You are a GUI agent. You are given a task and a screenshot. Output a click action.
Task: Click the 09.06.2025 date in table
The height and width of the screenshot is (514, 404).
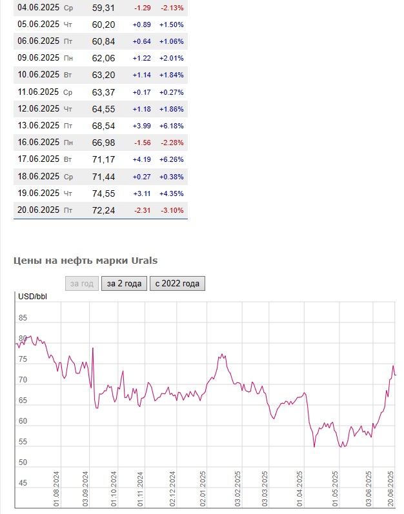tap(38, 58)
